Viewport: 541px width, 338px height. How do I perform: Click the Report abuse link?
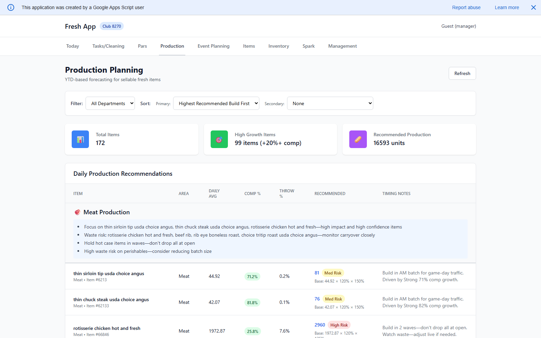click(466, 7)
